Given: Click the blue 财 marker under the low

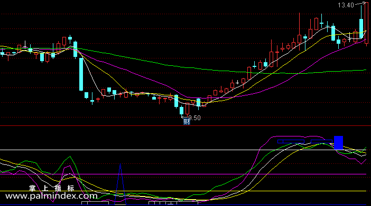Looking at the screenshot, I should (x=187, y=122).
